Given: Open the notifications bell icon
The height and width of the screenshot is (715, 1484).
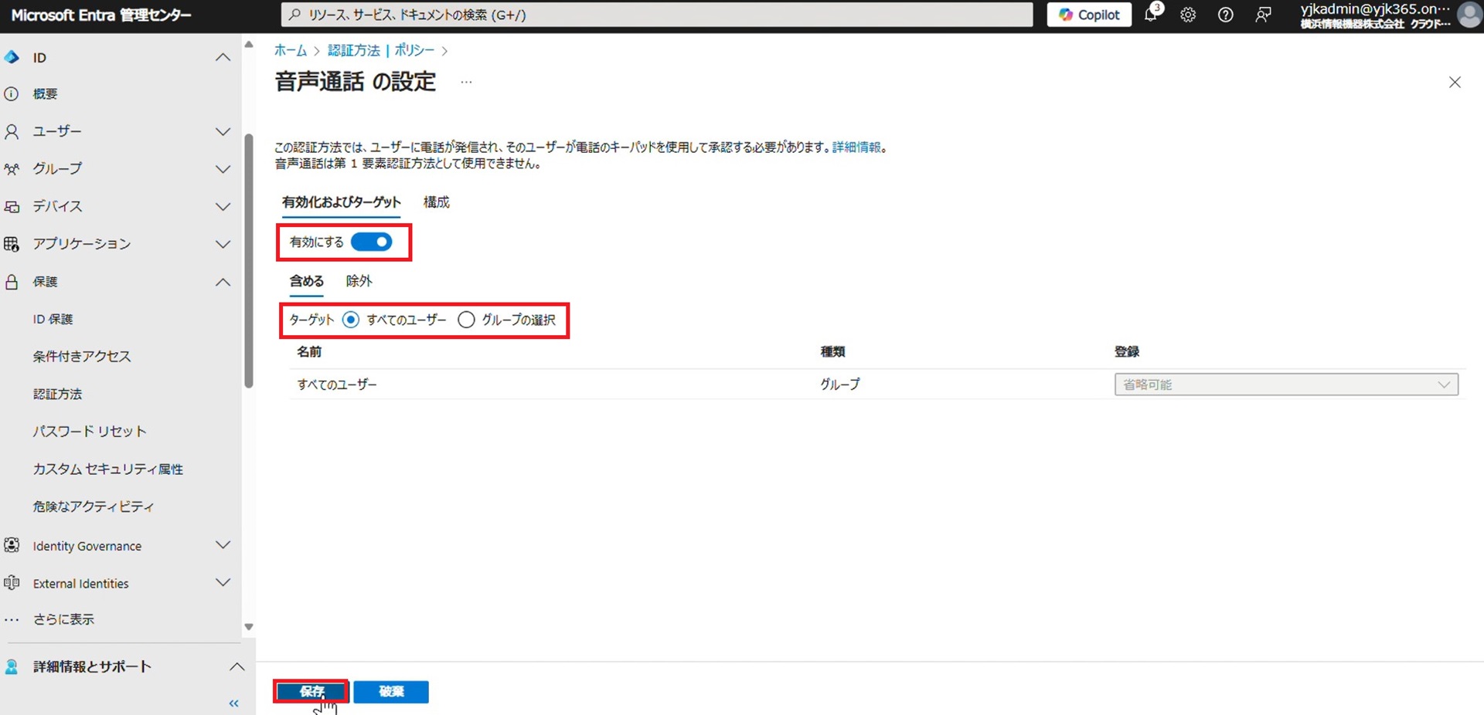Looking at the screenshot, I should point(1151,15).
